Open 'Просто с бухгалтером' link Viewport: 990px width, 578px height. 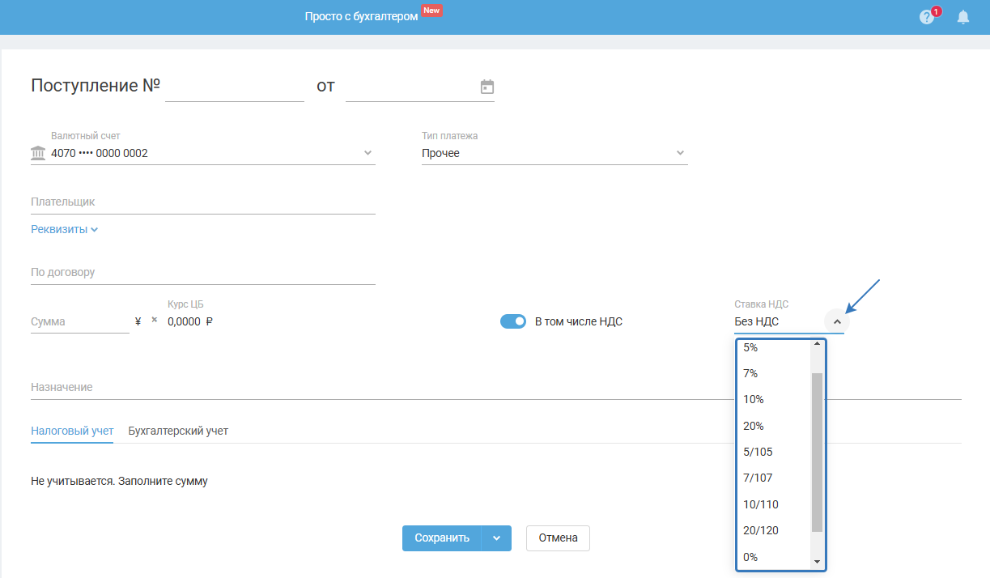(x=361, y=16)
